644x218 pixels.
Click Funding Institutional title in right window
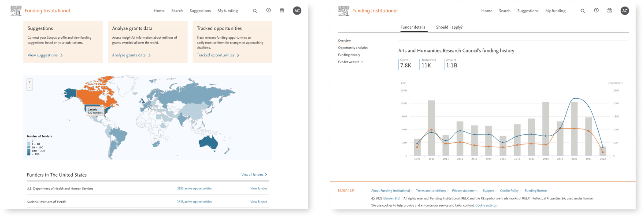point(375,11)
